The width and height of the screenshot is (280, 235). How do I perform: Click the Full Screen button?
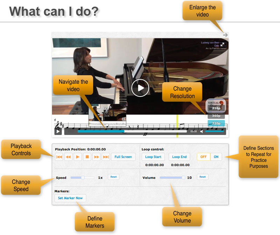coord(123,157)
